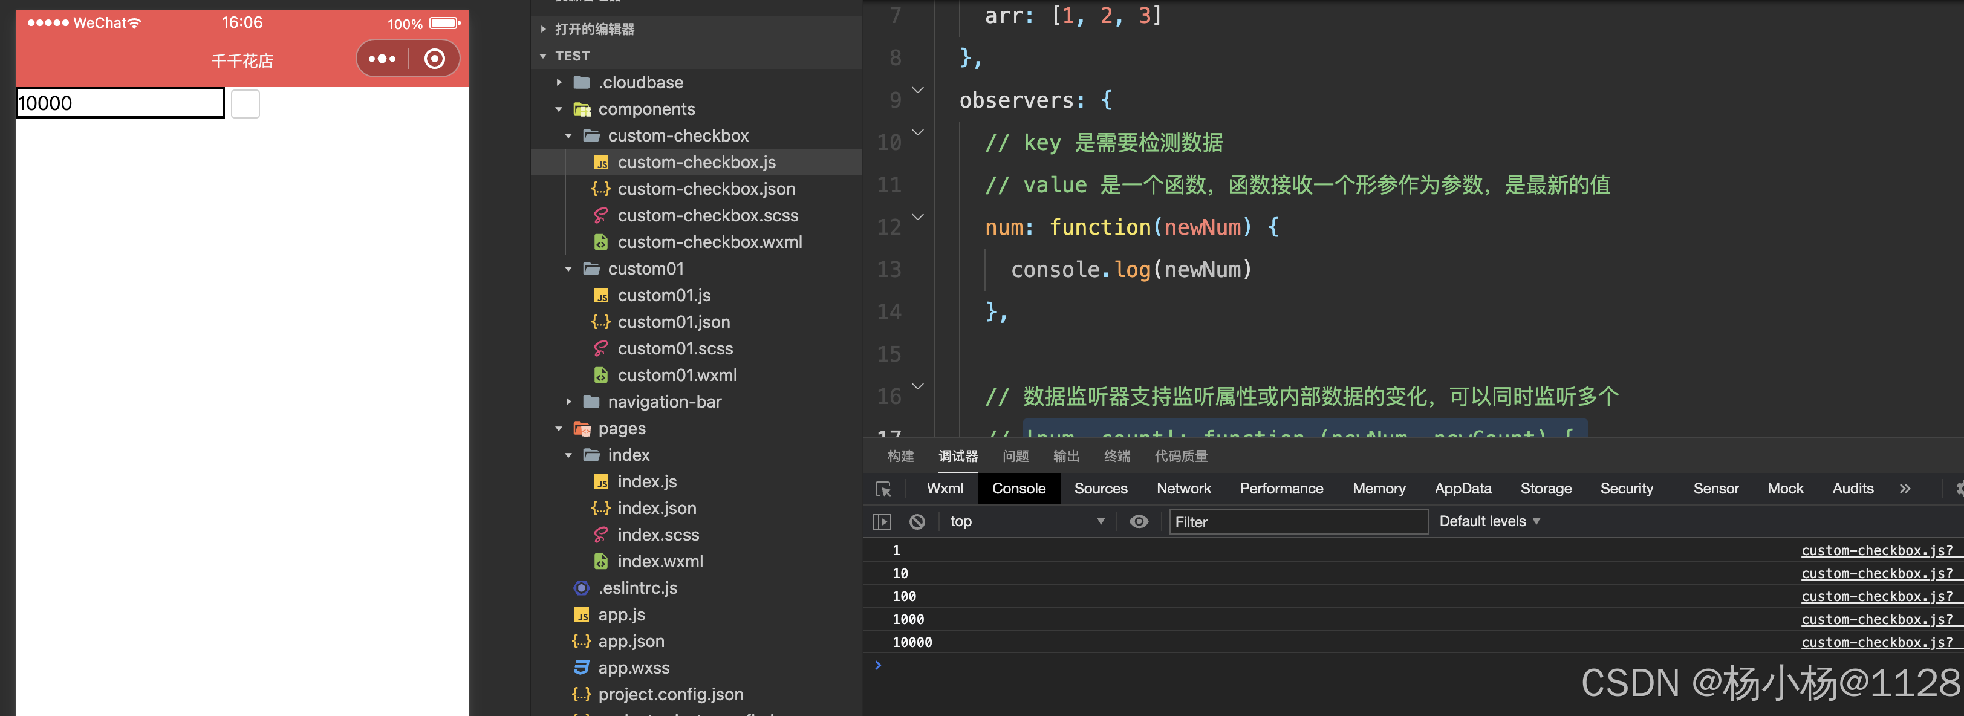
Task: Open more devtools tabs via double chevron
Action: (x=1905, y=489)
